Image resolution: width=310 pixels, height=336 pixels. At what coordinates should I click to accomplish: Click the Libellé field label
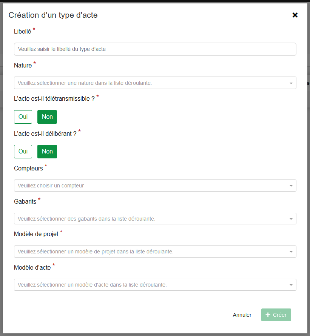pyautogui.click(x=22, y=32)
